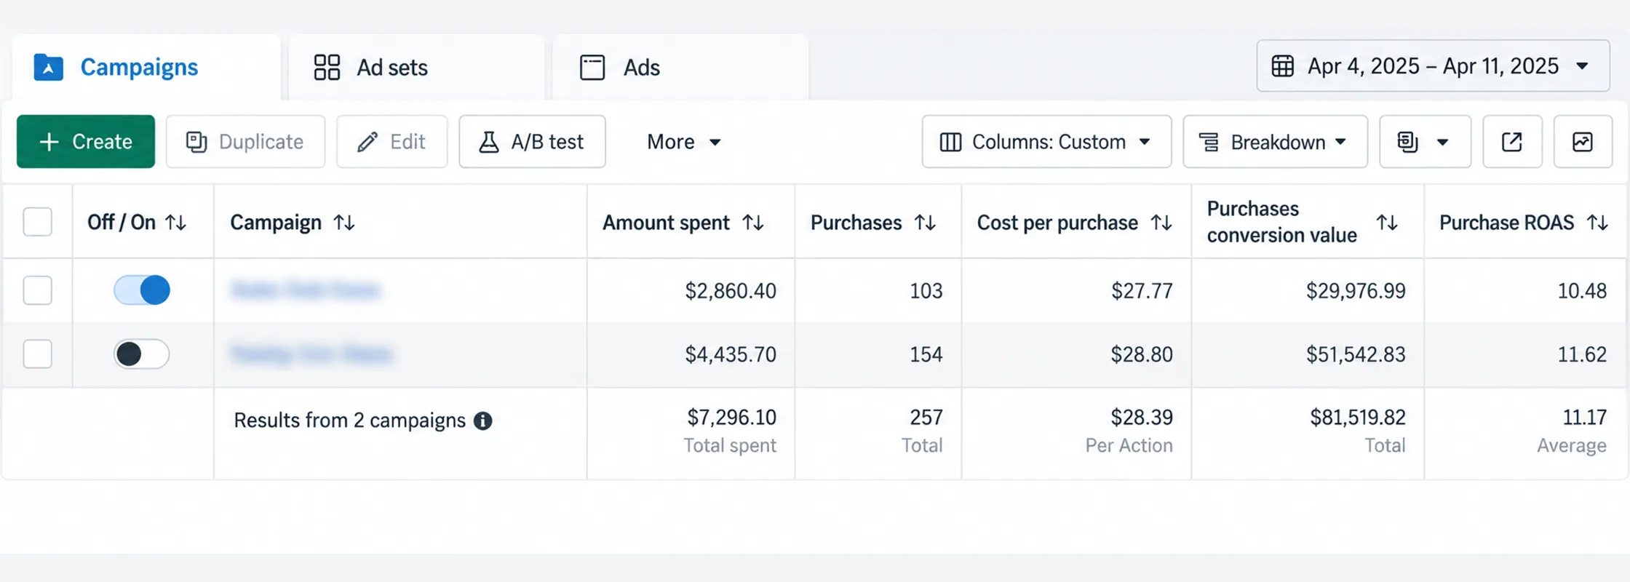Select the checkbox for the $2,860.40 campaign row
The width and height of the screenshot is (1630, 582).
pyautogui.click(x=38, y=290)
